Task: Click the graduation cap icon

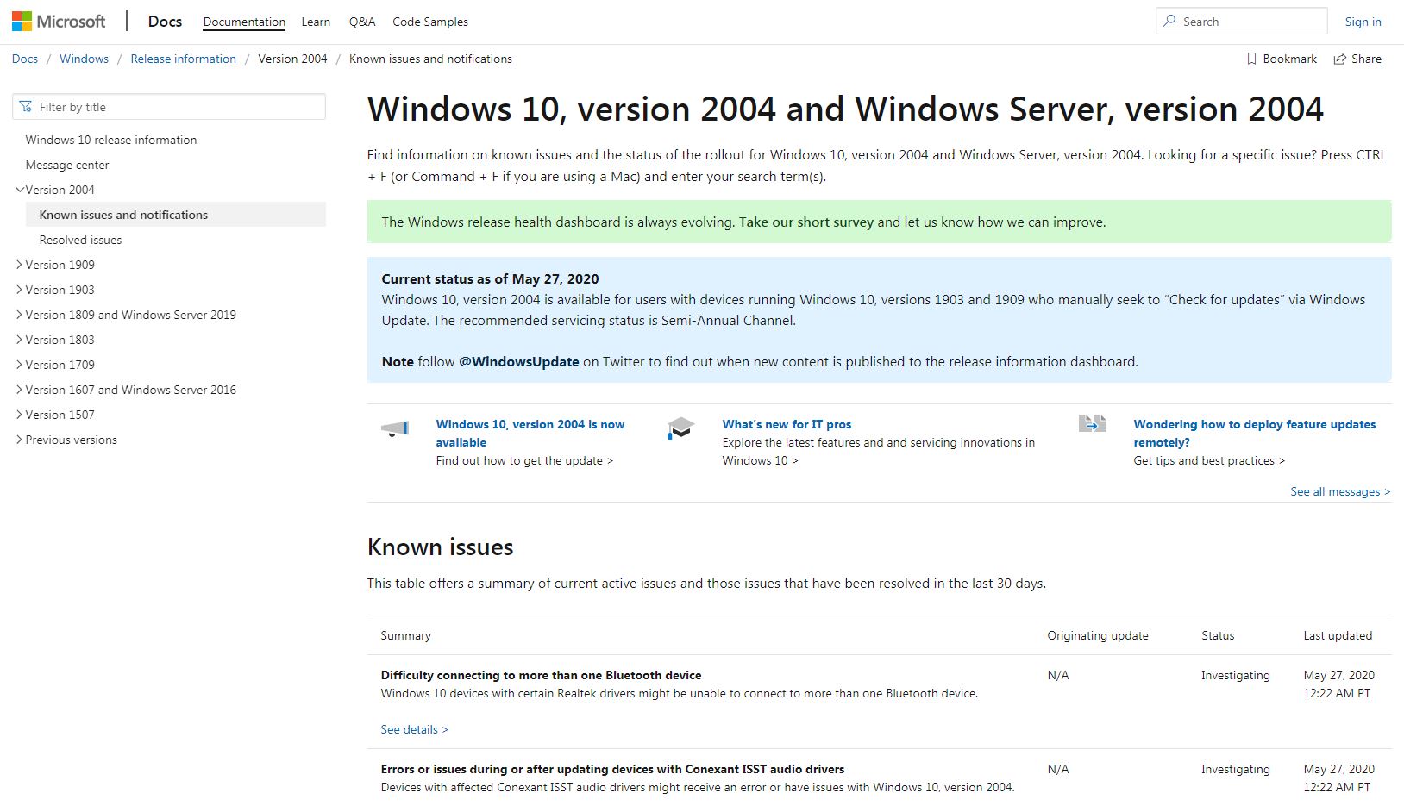Action: [680, 428]
